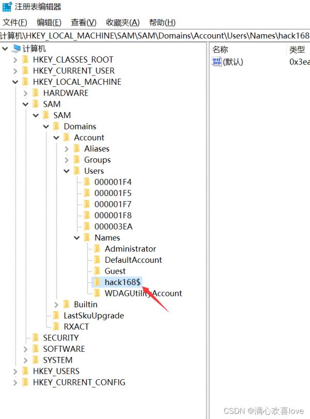310x419 pixels.
Task: Click the 名称 column header
Action: pos(221,50)
